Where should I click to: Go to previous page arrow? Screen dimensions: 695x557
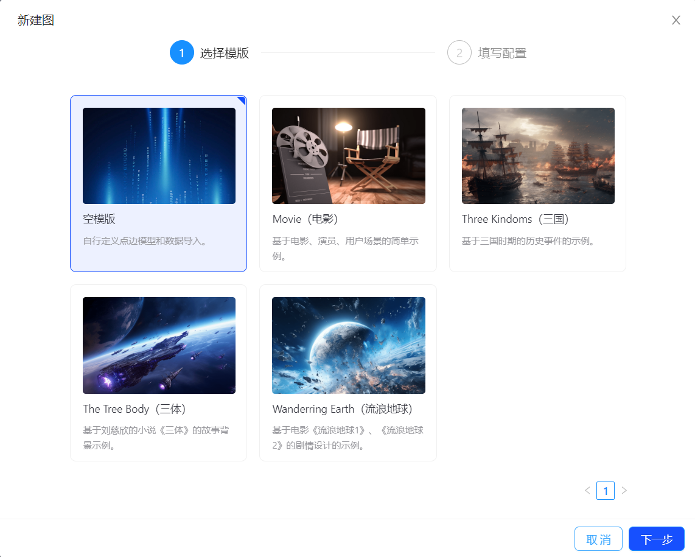coord(587,491)
